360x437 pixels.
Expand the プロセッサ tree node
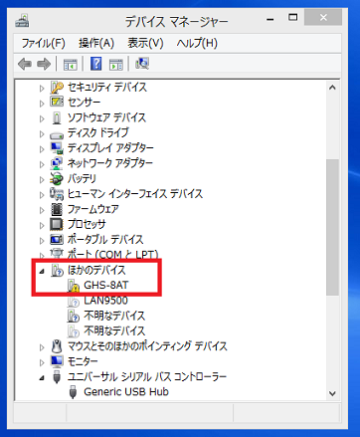(42, 225)
